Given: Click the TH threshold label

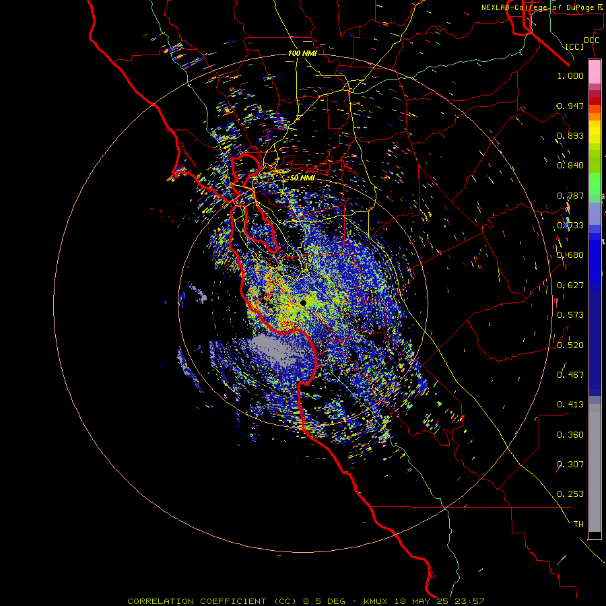Looking at the screenshot, I should (578, 525).
